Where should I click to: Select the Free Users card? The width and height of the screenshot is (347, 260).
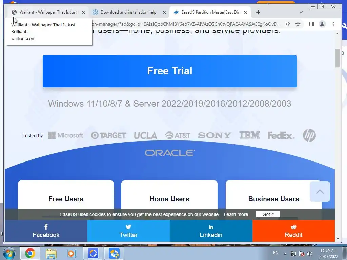tap(66, 195)
